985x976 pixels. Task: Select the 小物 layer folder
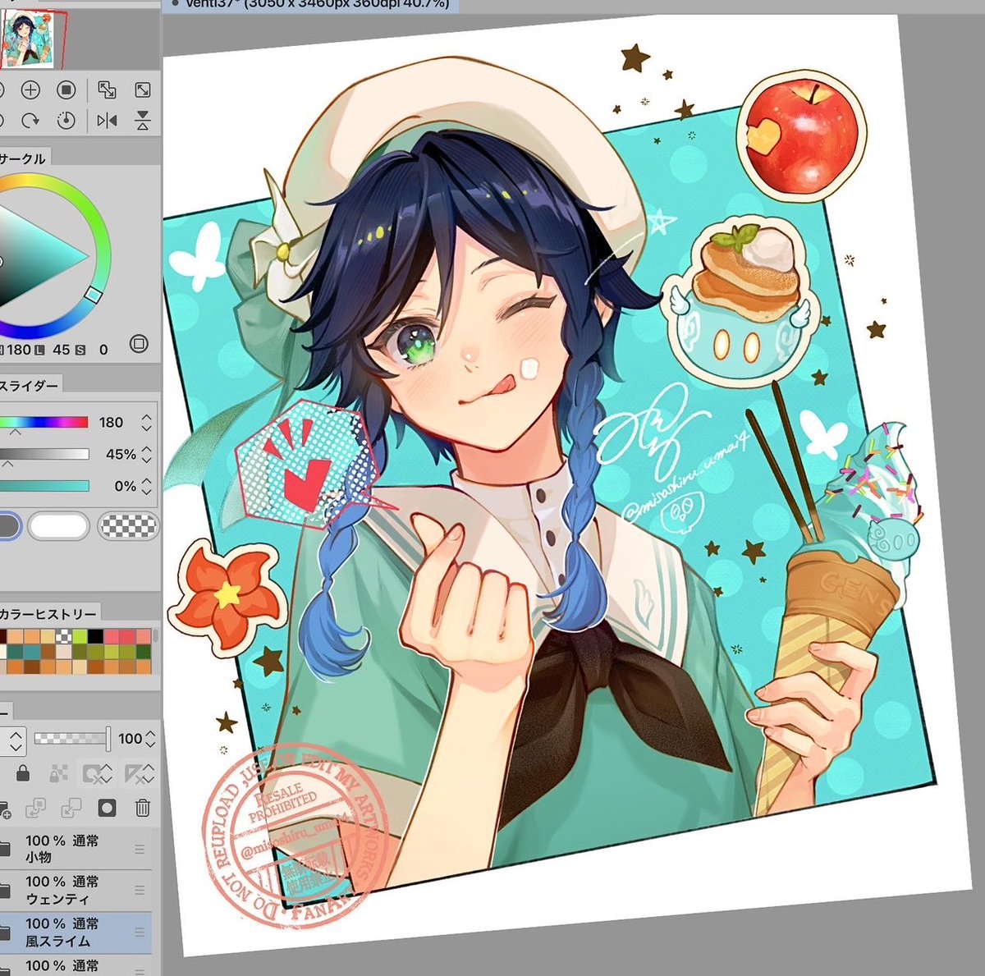[76, 850]
